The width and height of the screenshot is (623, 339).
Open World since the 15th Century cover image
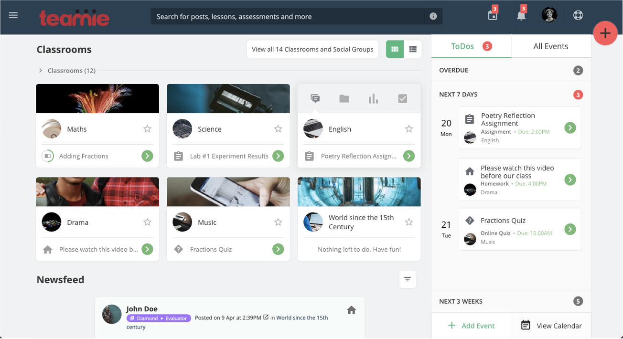(359, 192)
